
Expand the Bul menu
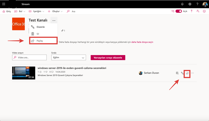[x=20, y=11]
